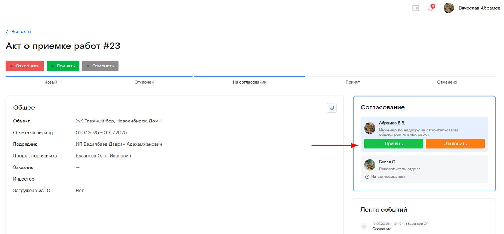The image size is (504, 234).
Task: Open user profile avatar in header
Action: click(x=449, y=8)
